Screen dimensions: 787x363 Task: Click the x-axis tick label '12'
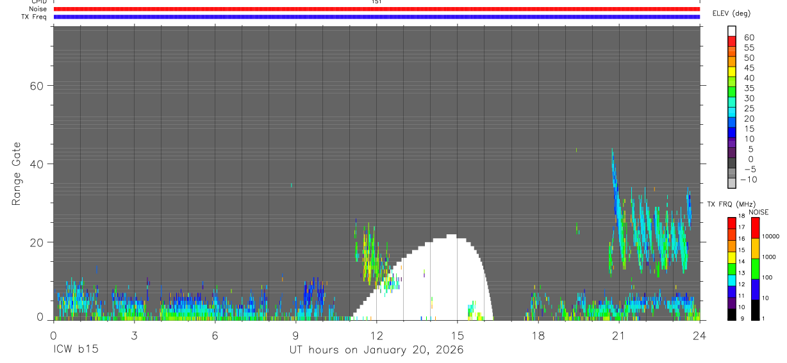click(376, 335)
